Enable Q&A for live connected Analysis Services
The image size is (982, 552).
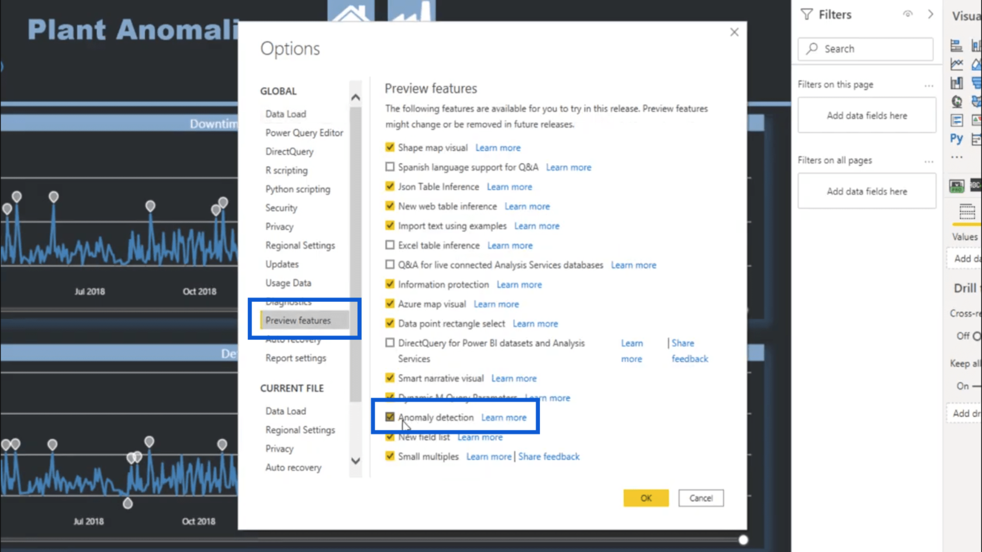tap(390, 264)
